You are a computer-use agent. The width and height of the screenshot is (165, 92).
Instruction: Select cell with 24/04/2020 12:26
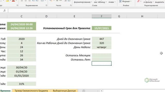pyautogui.click(x=22, y=28)
